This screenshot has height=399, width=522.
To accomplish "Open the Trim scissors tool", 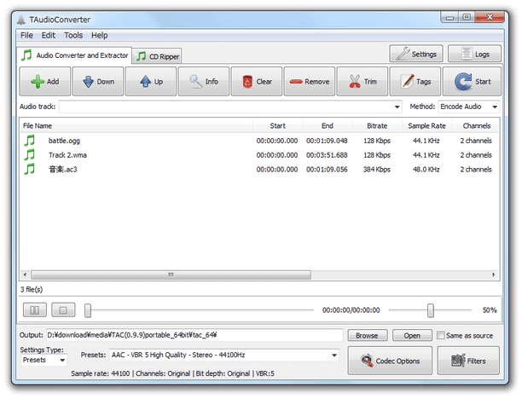I will click(362, 82).
